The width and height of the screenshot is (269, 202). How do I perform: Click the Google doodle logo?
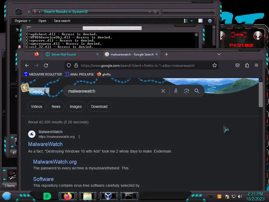(39, 91)
